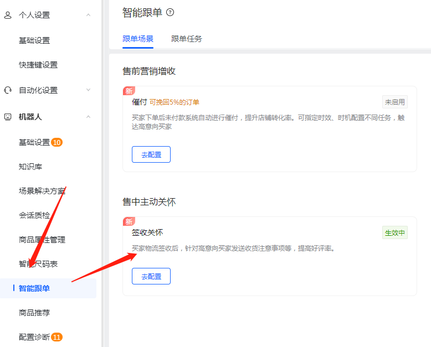Click 去配置 button in 催付 card
Viewport: 431px width, 347px height.
[x=151, y=154]
